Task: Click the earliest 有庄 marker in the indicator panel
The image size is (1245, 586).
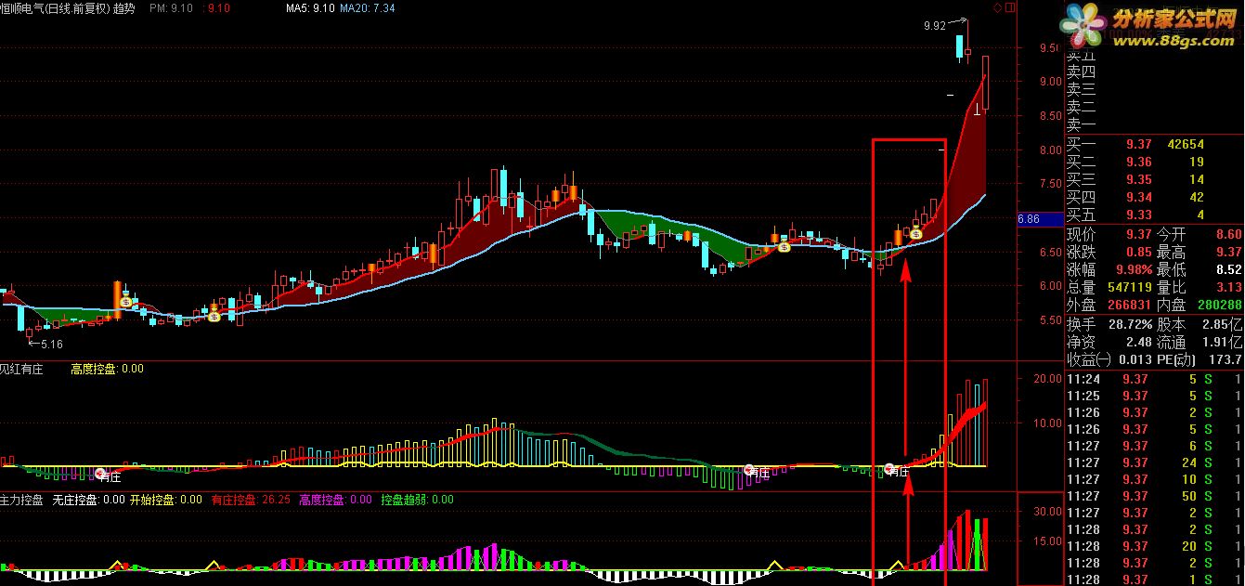Action: click(x=109, y=475)
